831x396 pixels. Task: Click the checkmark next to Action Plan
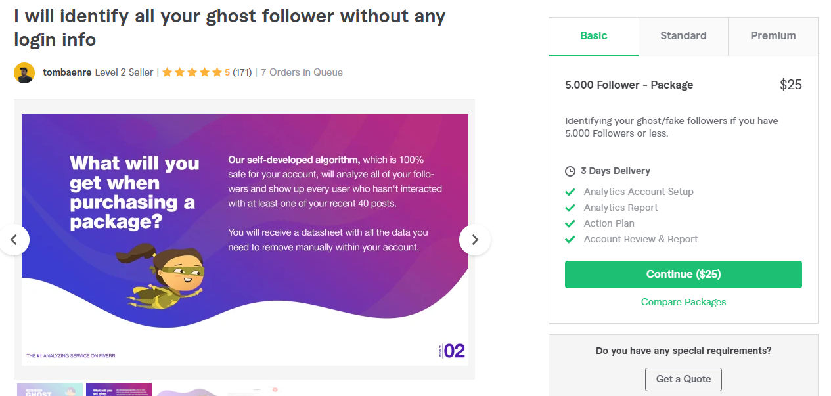[570, 223]
